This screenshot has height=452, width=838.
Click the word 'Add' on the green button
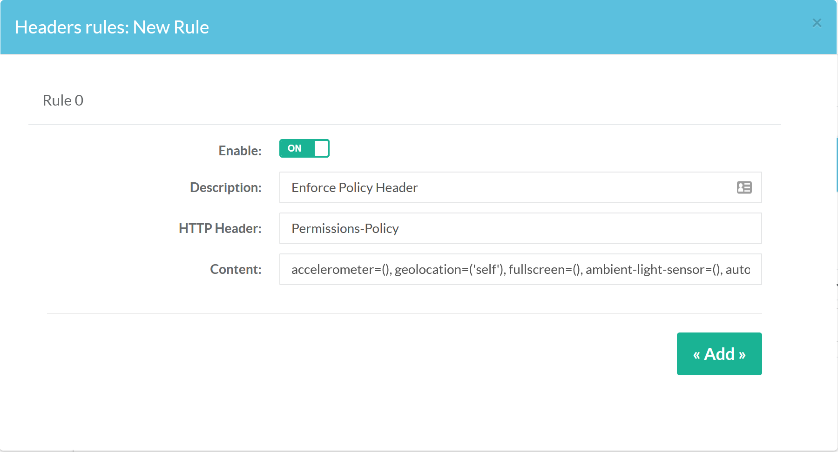pyautogui.click(x=719, y=354)
